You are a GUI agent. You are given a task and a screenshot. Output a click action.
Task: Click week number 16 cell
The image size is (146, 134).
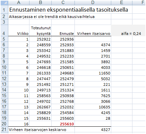coord(19,124)
